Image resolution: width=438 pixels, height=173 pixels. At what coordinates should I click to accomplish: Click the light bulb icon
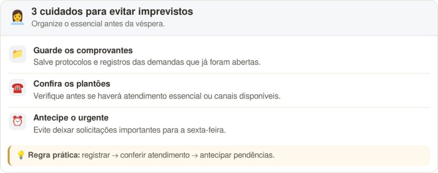point(21,155)
